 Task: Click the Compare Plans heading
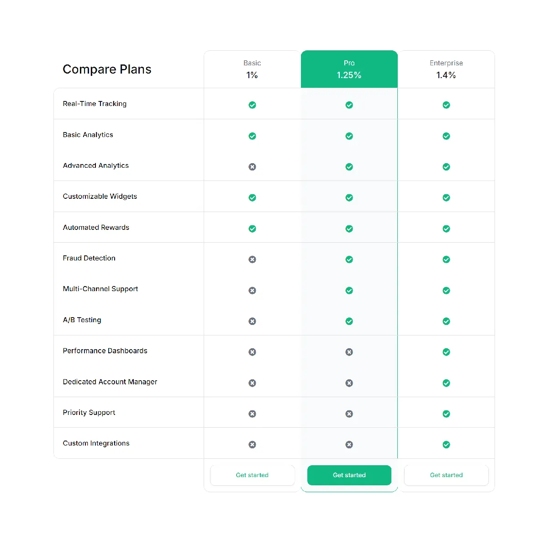tap(107, 69)
